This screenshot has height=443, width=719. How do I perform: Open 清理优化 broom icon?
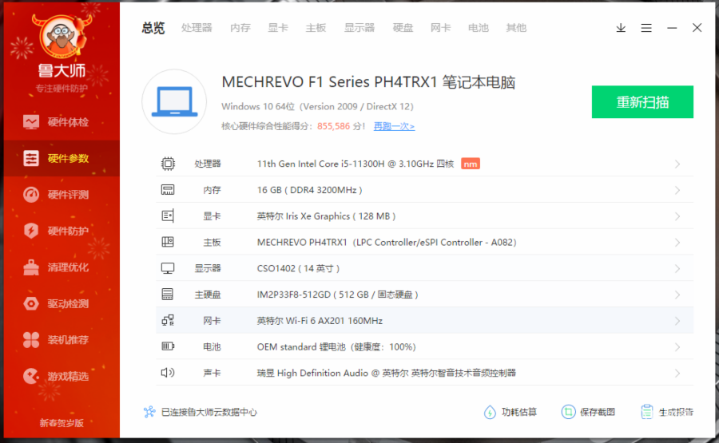[31, 267]
